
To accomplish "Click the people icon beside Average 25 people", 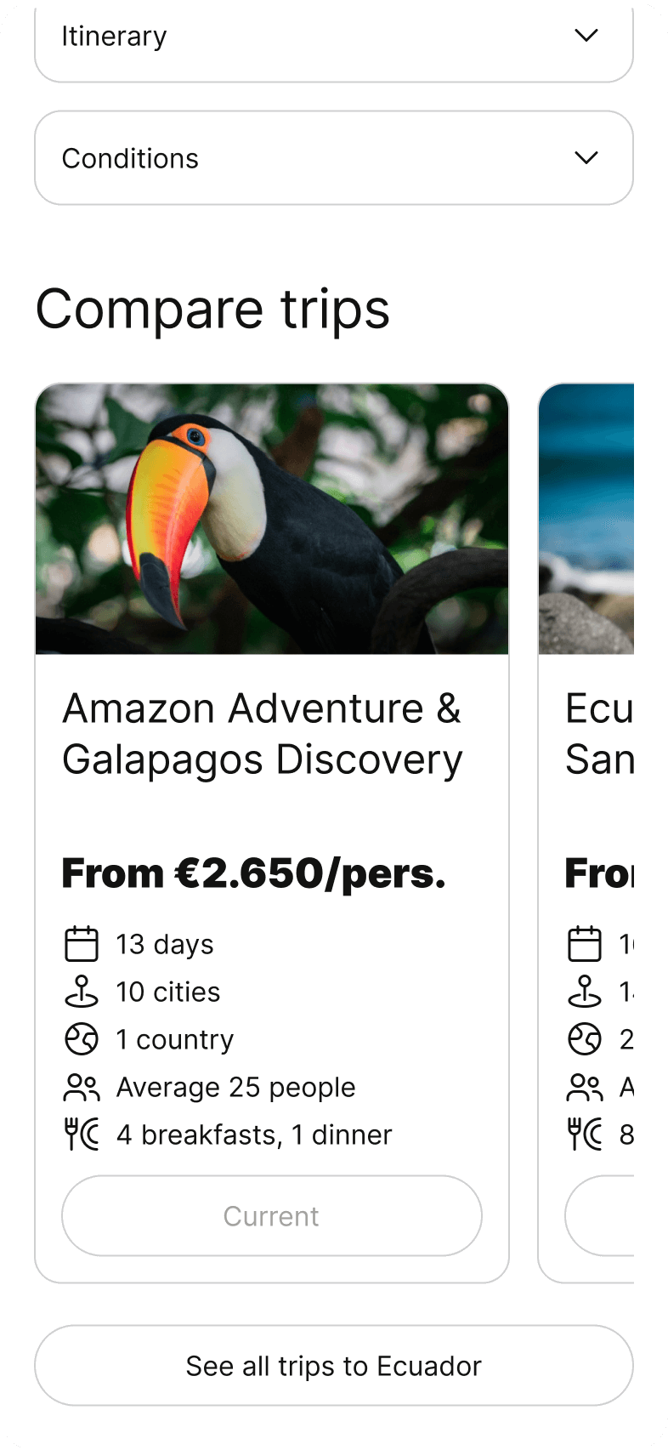I will [82, 1087].
